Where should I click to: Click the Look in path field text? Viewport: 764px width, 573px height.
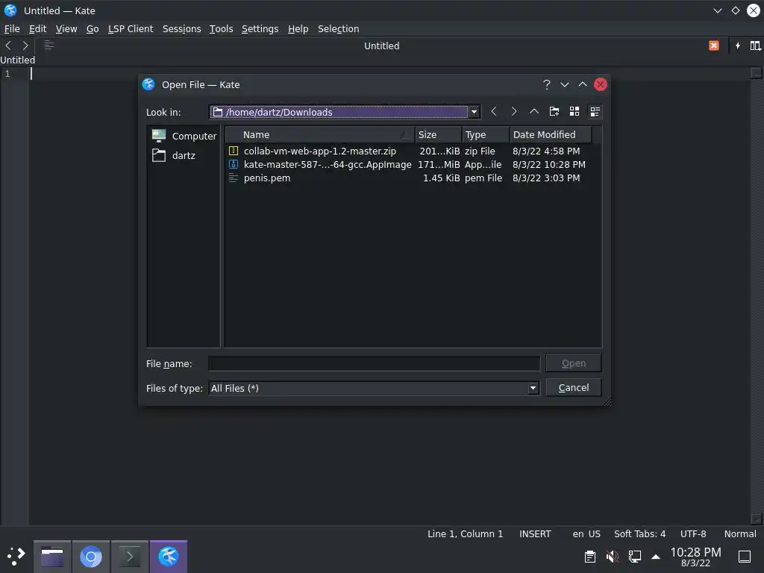279,112
